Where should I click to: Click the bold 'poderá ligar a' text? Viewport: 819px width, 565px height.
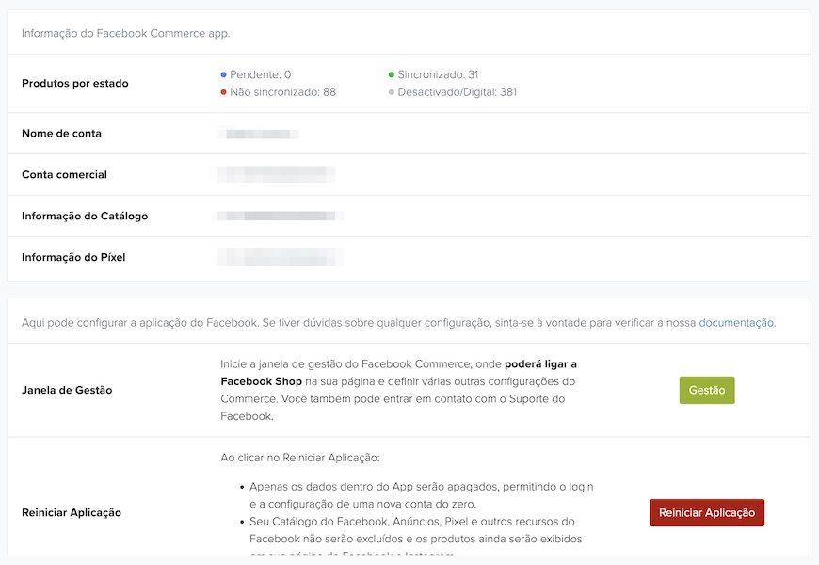pos(540,363)
